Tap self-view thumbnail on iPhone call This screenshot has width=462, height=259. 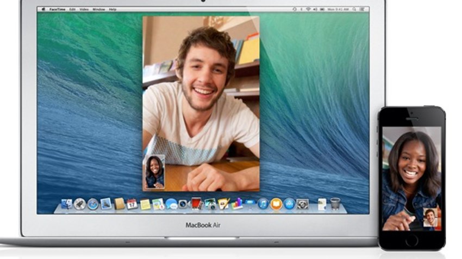[430, 217]
